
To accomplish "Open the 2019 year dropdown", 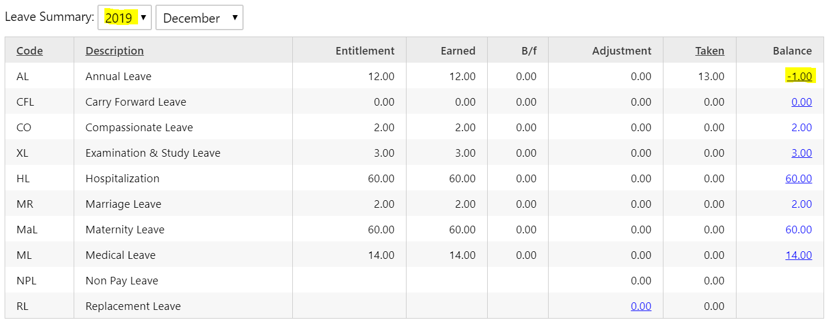I will [125, 18].
